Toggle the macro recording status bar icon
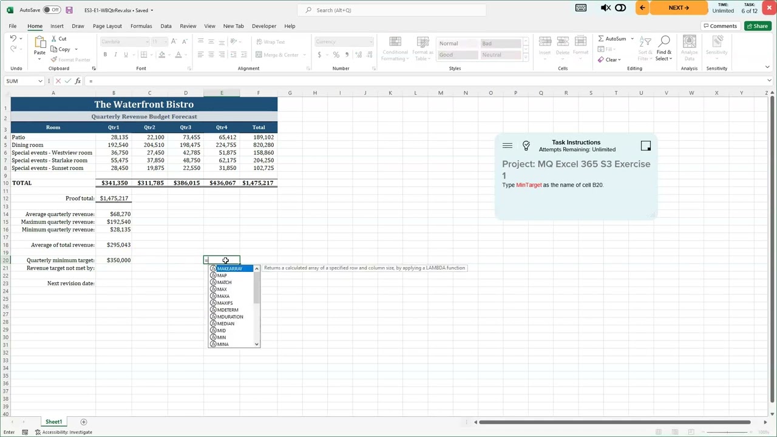This screenshot has width=777, height=437. tap(25, 432)
